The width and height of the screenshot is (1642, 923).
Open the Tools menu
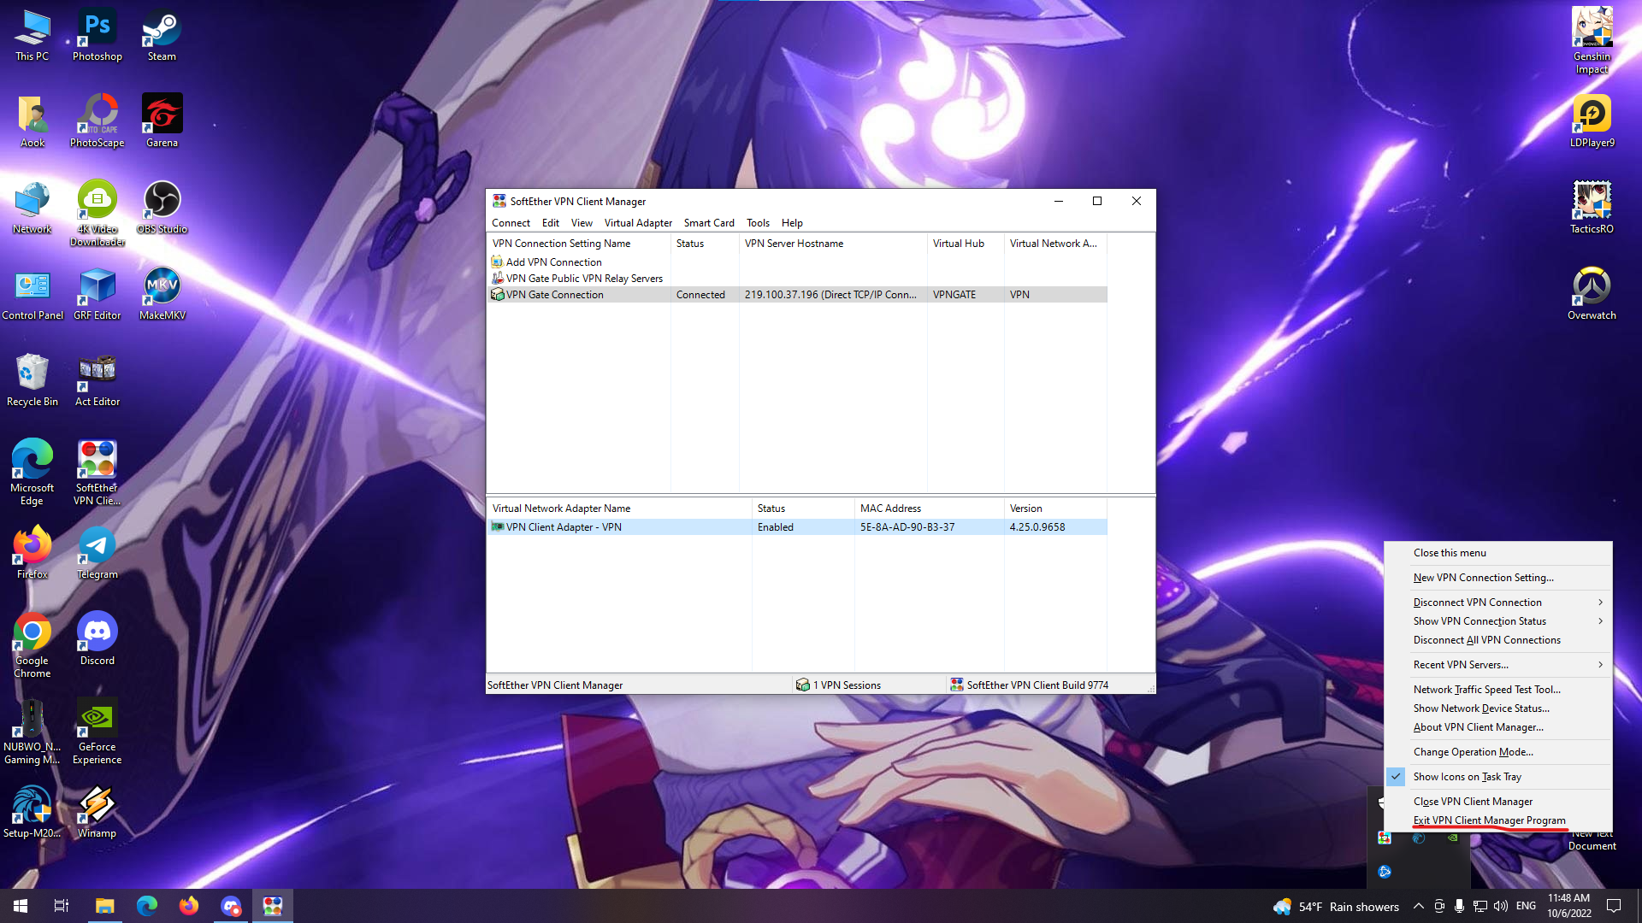pyautogui.click(x=758, y=223)
